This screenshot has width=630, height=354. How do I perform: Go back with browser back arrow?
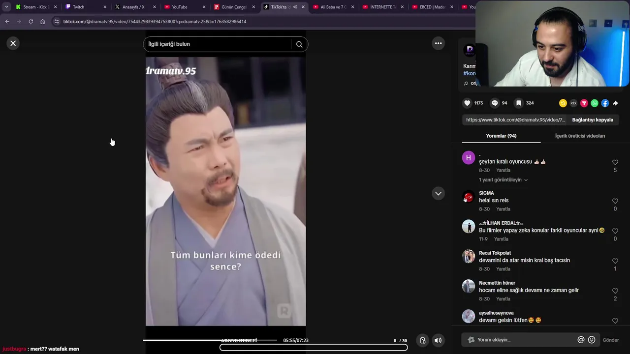tap(7, 22)
